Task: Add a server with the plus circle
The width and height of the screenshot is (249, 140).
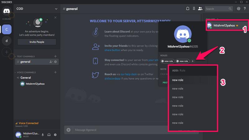Action: [x=7, y=52]
